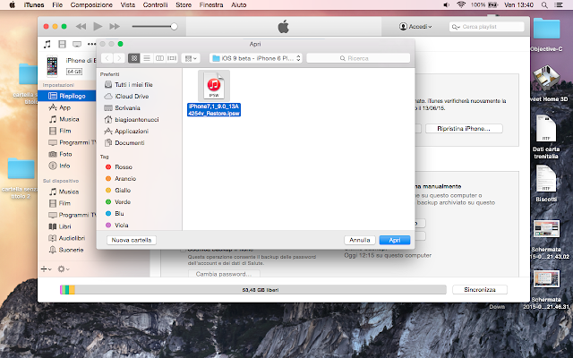The image size is (573, 358).
Task: Open the File menu
Action: (57, 4)
